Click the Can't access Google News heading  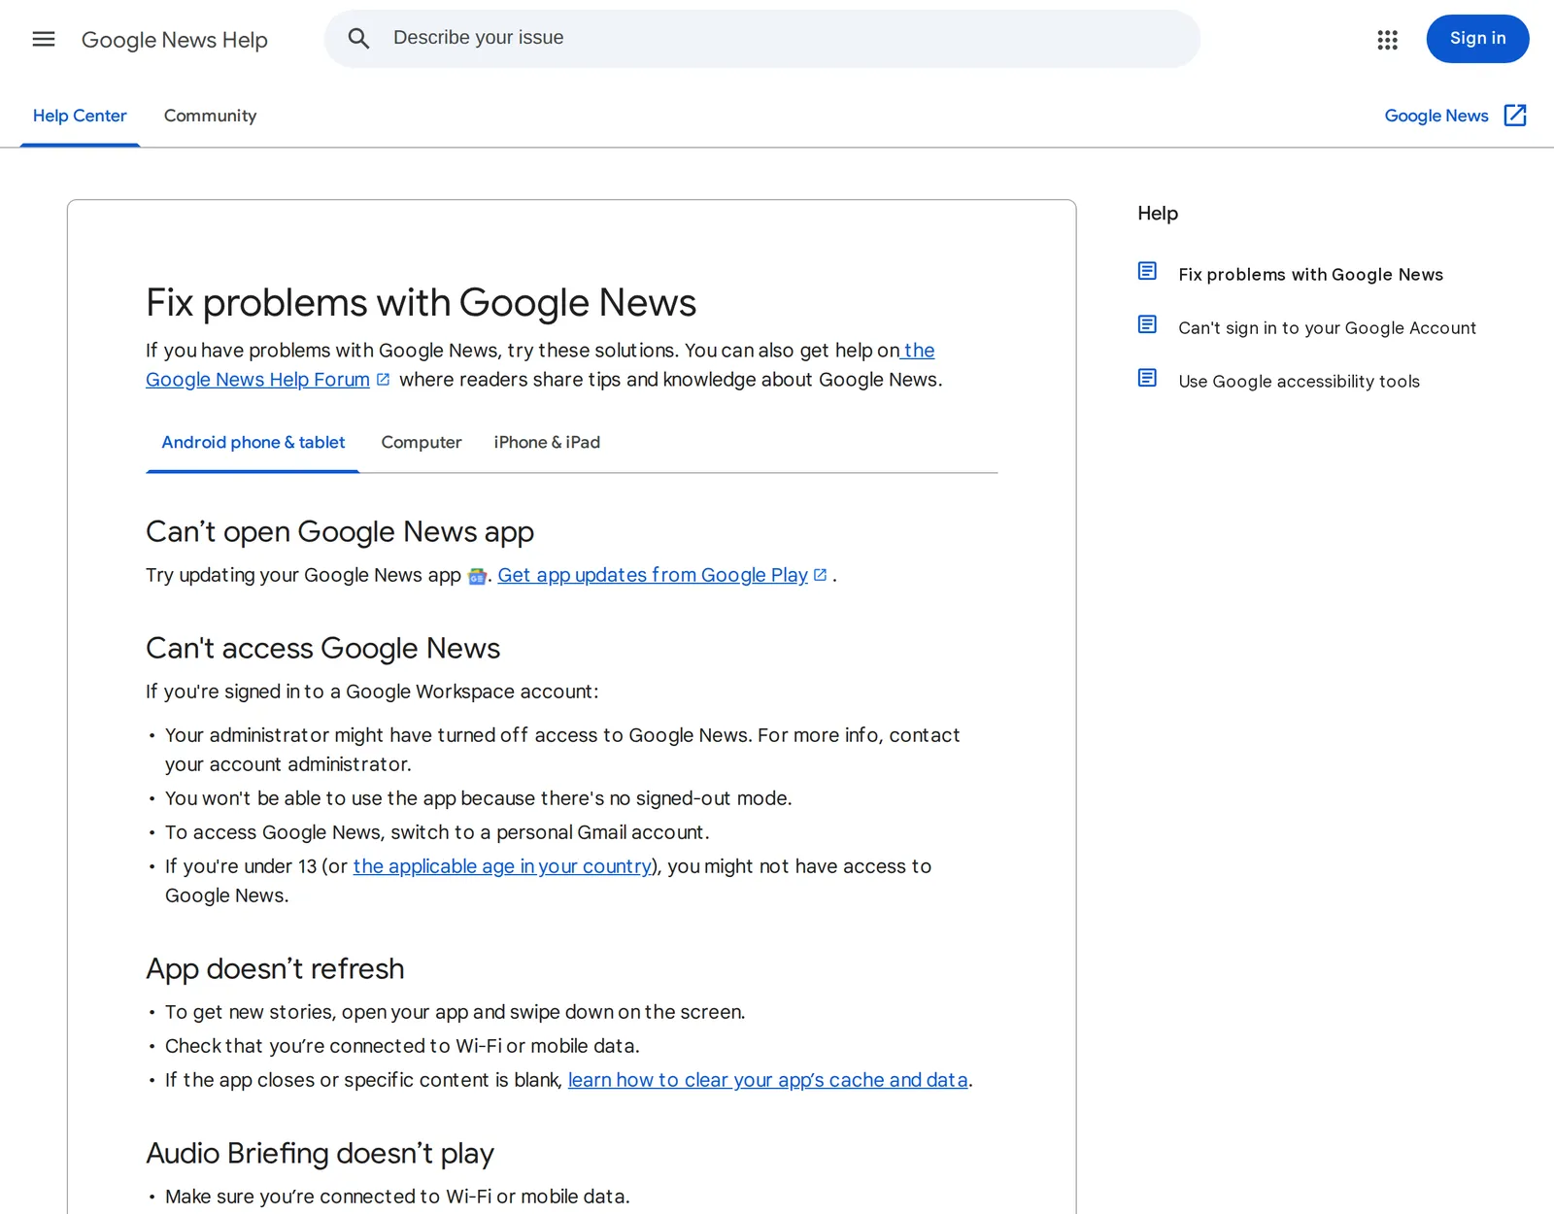(x=322, y=649)
